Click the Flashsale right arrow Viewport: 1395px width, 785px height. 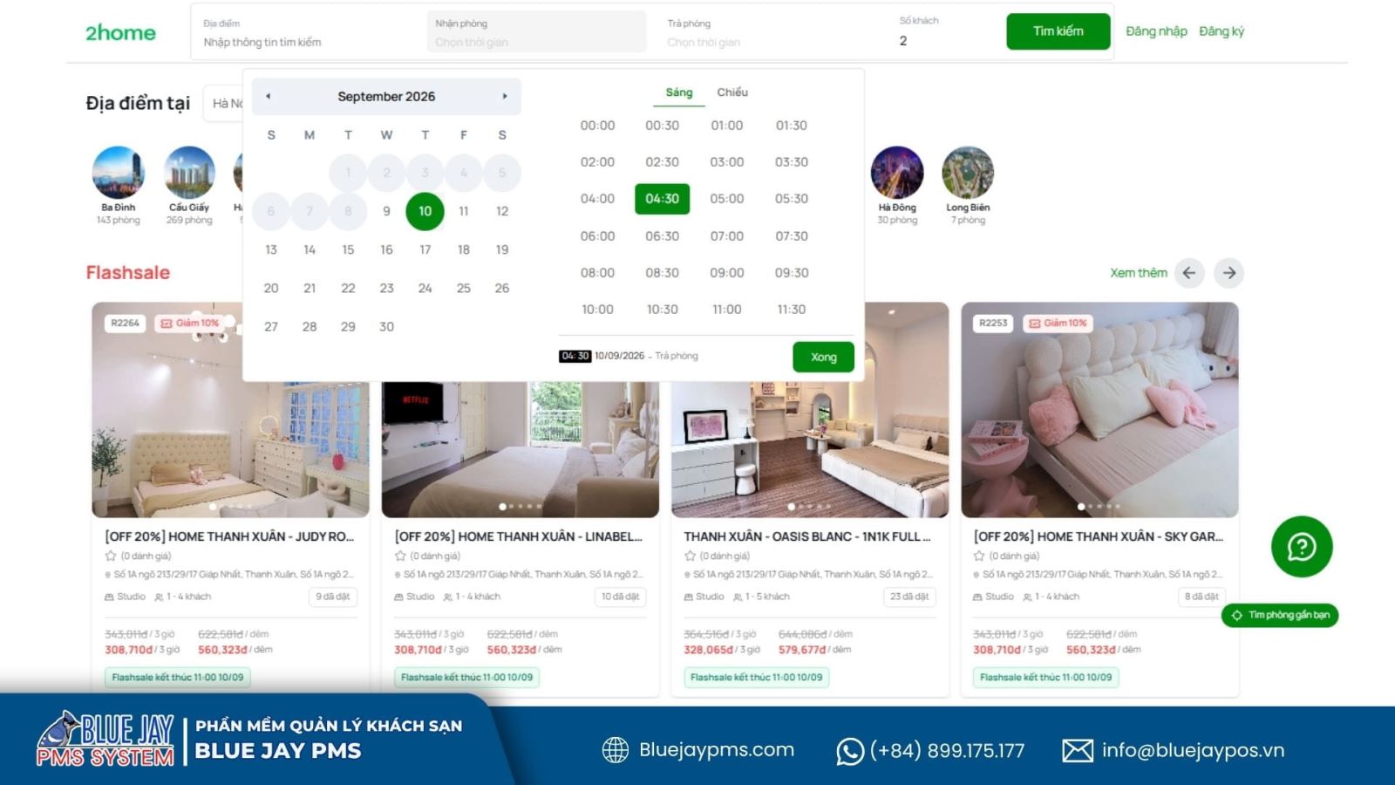point(1229,273)
